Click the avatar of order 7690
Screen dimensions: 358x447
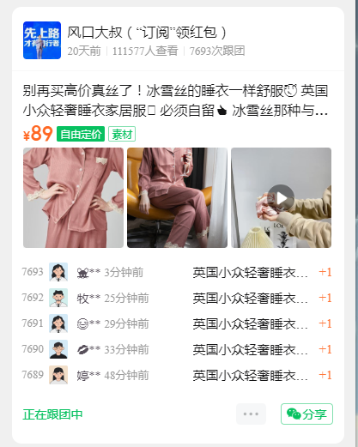click(x=58, y=349)
